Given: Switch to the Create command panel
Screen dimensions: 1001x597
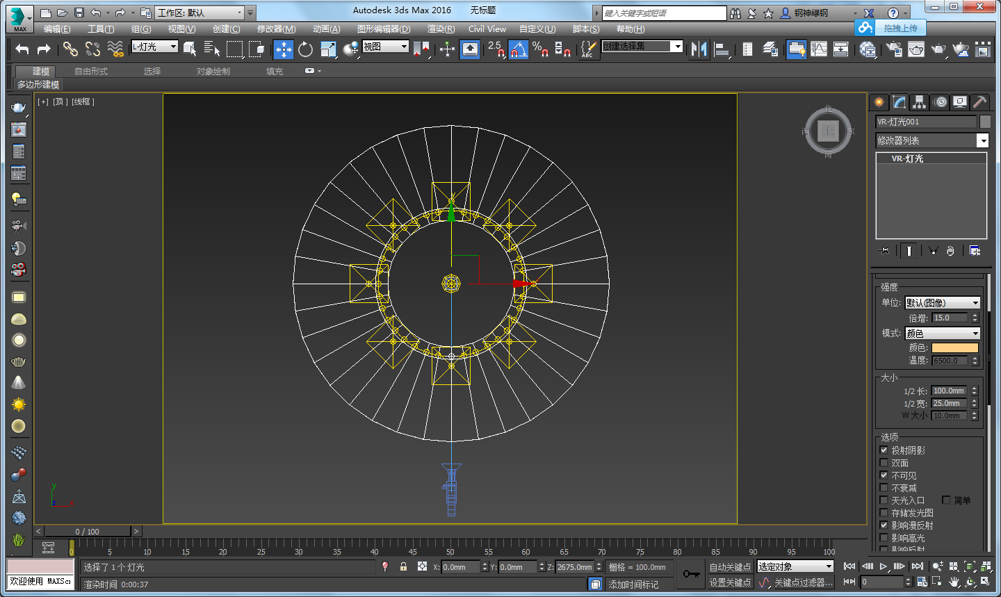Looking at the screenshot, I should [879, 102].
